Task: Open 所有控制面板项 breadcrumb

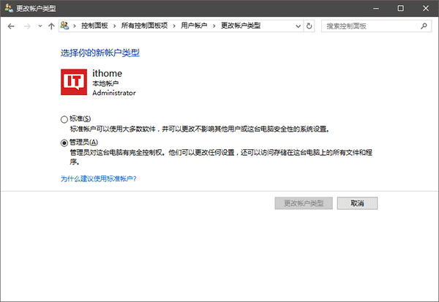Action: 144,26
